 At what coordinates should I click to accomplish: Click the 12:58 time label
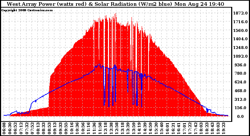pos(117,128)
